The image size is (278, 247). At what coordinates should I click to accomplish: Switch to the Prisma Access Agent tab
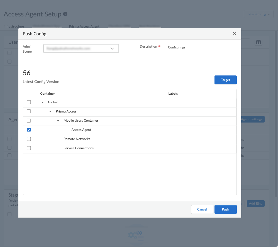pos(84,26)
